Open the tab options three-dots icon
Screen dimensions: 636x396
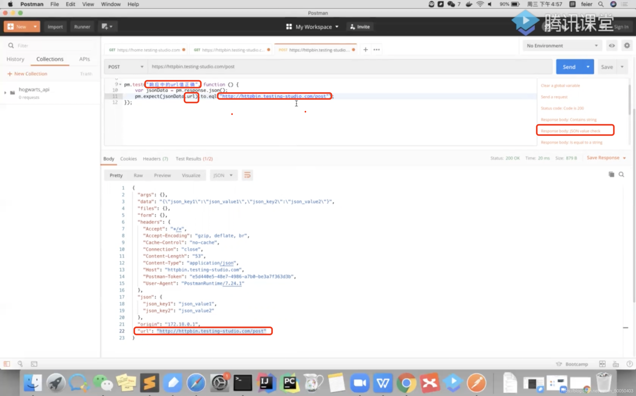(377, 50)
